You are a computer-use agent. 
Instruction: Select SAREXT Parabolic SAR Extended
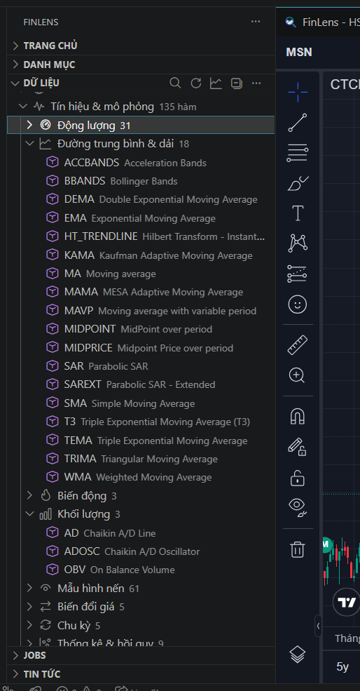pos(141,384)
